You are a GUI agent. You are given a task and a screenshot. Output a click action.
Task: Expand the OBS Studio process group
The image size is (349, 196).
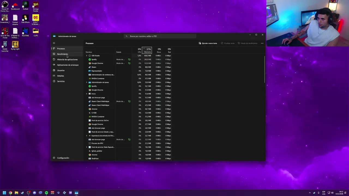[87, 56]
